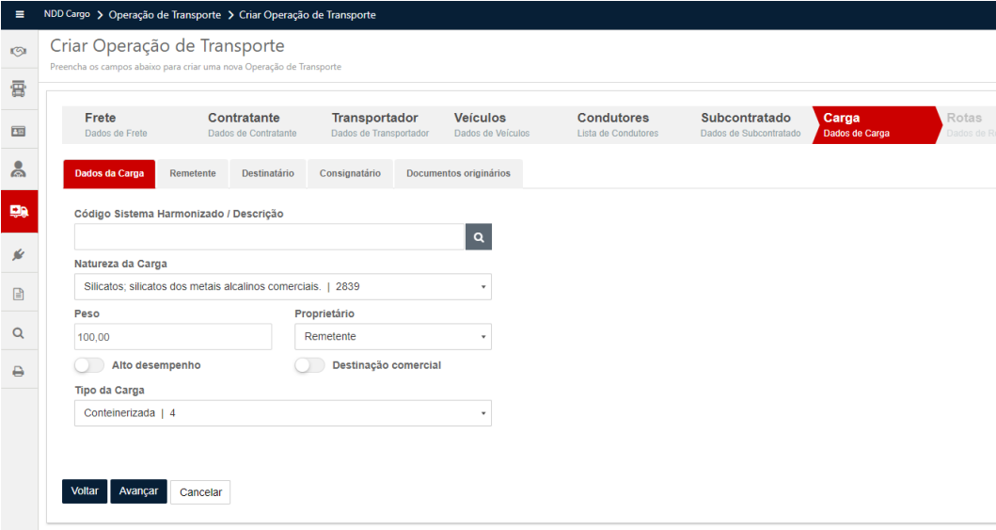This screenshot has height=530, width=996.
Task: Expand the Tipo da Carga dropdown
Action: pyautogui.click(x=282, y=413)
